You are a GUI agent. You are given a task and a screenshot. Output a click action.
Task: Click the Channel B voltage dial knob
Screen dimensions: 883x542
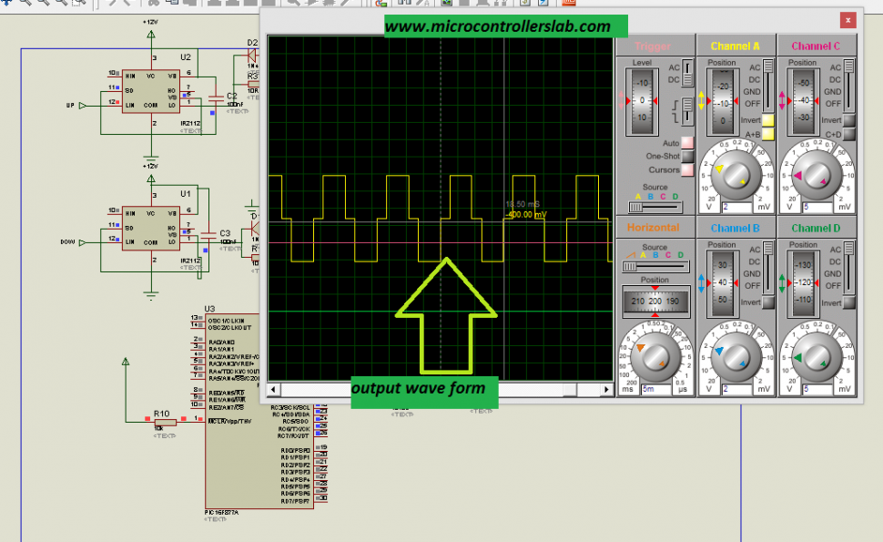[736, 357]
